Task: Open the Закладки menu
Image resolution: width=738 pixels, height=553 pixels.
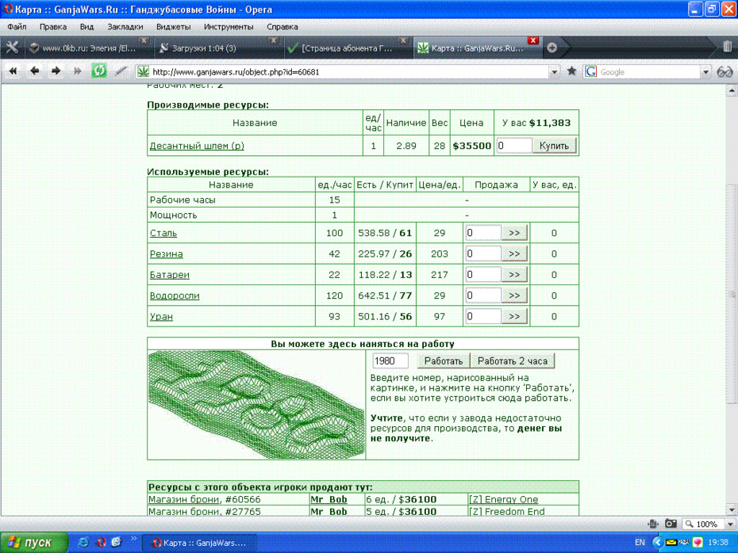Action: [x=125, y=27]
